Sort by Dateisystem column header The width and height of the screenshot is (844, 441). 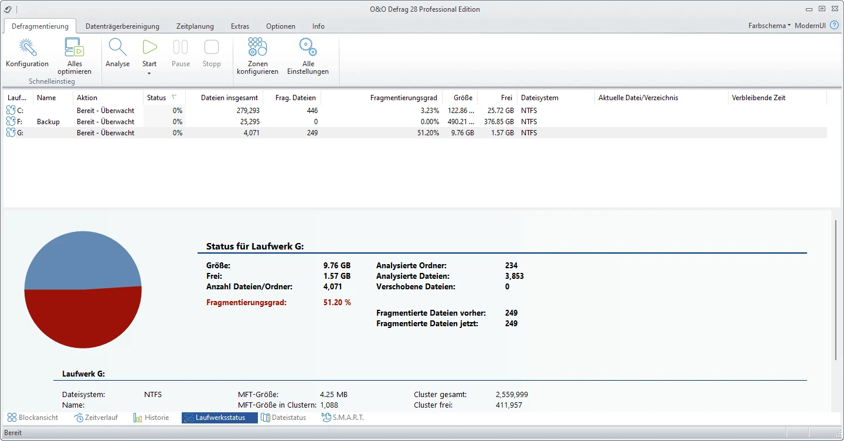pos(556,98)
